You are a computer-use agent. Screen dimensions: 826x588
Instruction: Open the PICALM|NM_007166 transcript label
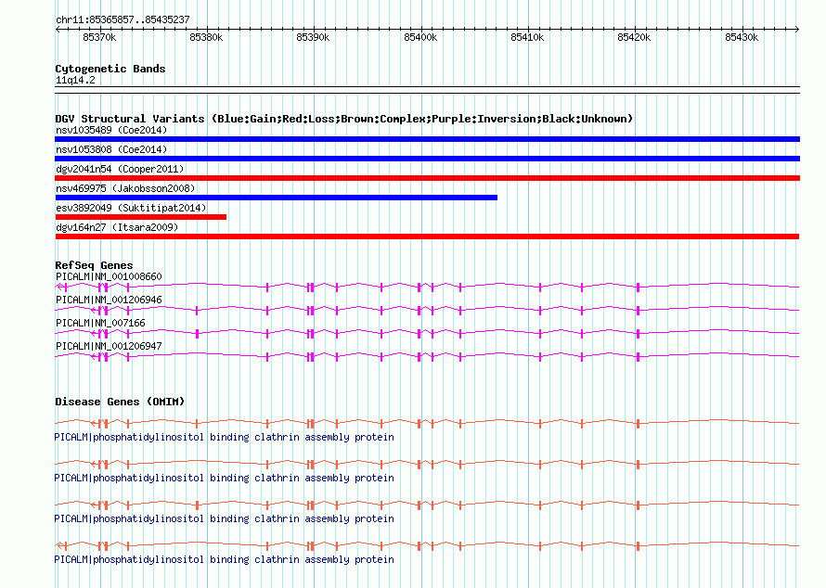pos(100,323)
